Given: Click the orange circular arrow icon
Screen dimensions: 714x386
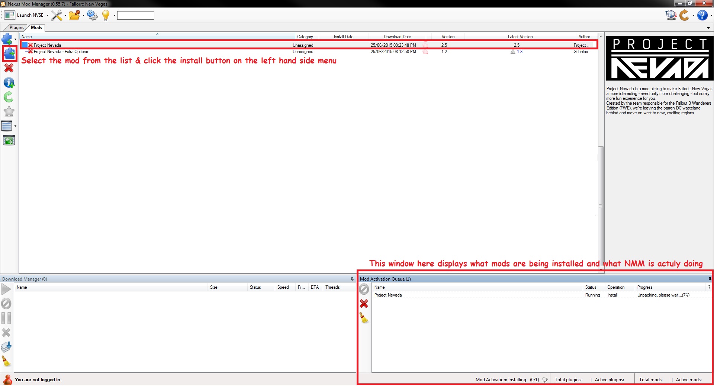Looking at the screenshot, I should coord(684,15).
